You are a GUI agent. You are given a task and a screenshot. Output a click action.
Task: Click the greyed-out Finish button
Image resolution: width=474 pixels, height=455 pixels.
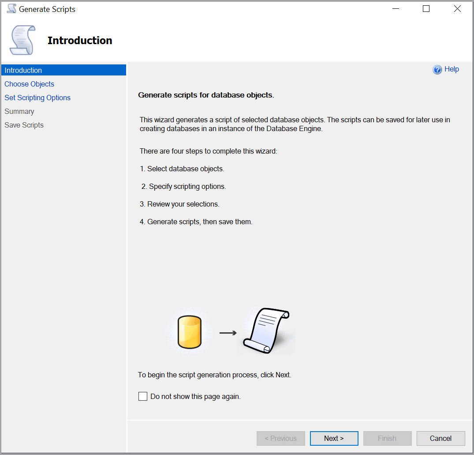[387, 438]
